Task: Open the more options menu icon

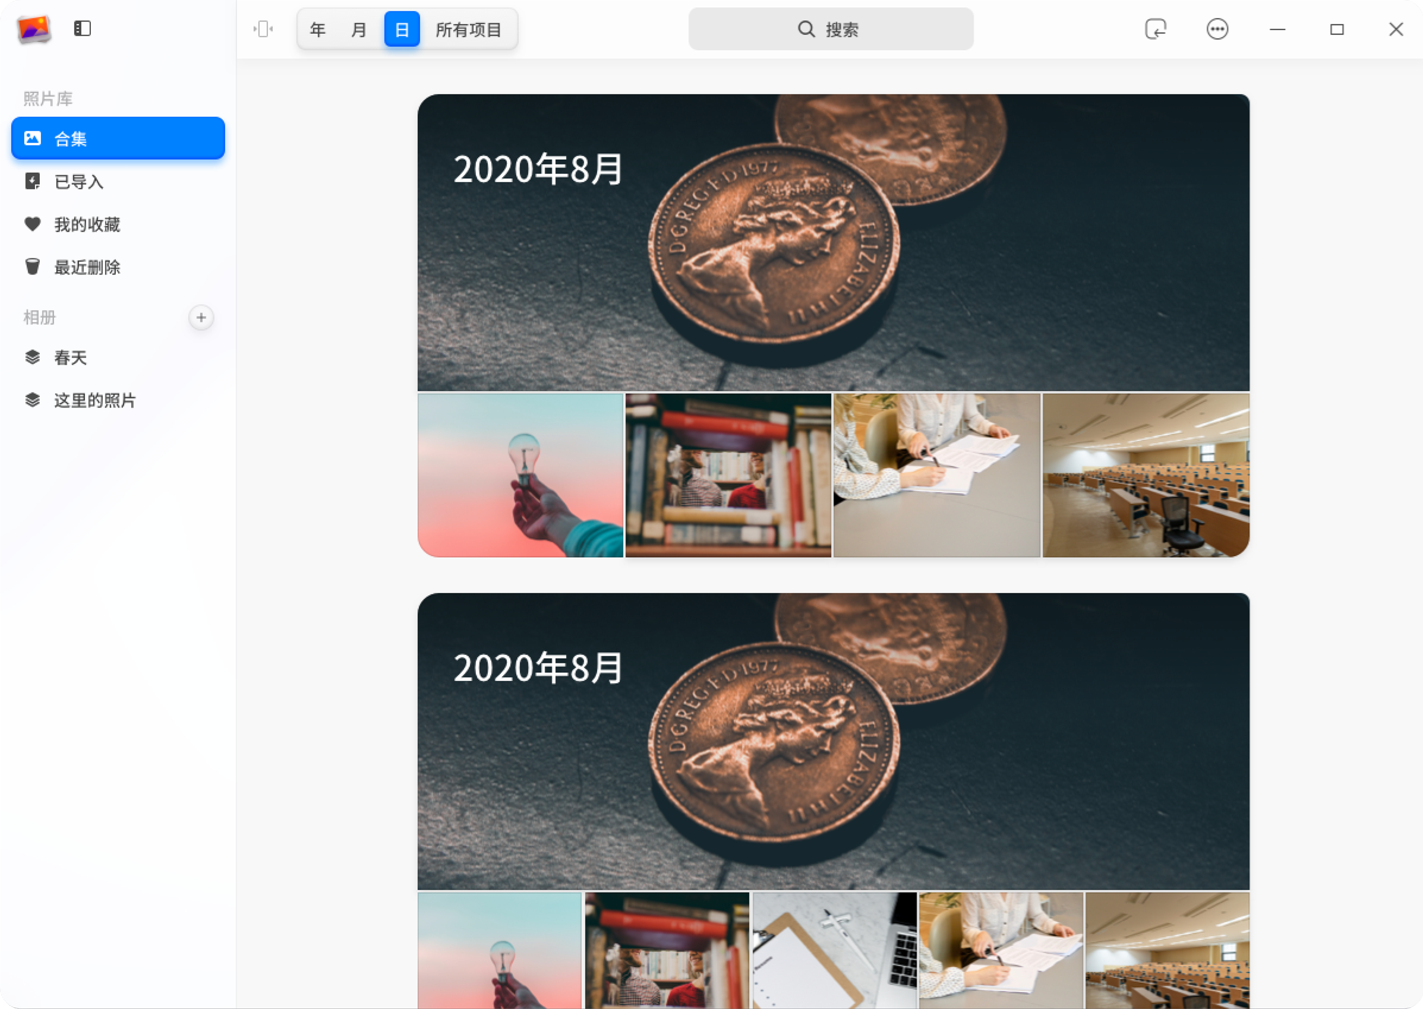Action: [x=1217, y=29]
